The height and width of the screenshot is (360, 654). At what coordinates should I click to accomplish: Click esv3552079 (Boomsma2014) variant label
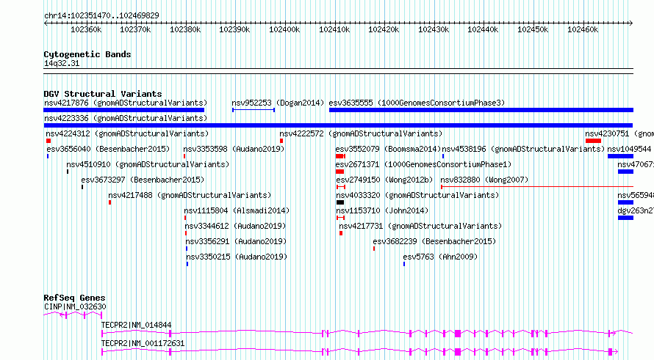388,149
